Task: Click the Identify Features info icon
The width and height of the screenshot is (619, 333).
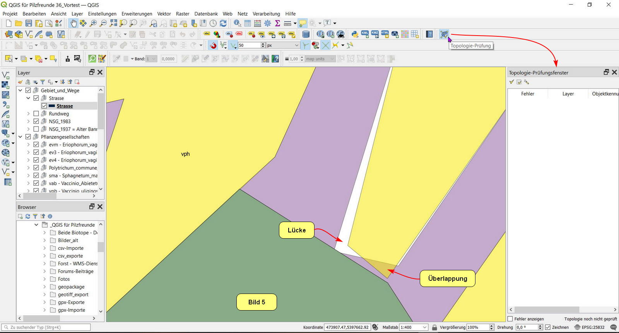Action: (237, 23)
